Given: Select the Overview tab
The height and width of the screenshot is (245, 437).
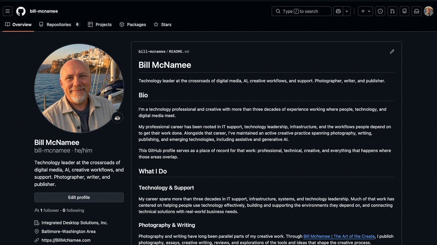Looking at the screenshot, I should (18, 25).
